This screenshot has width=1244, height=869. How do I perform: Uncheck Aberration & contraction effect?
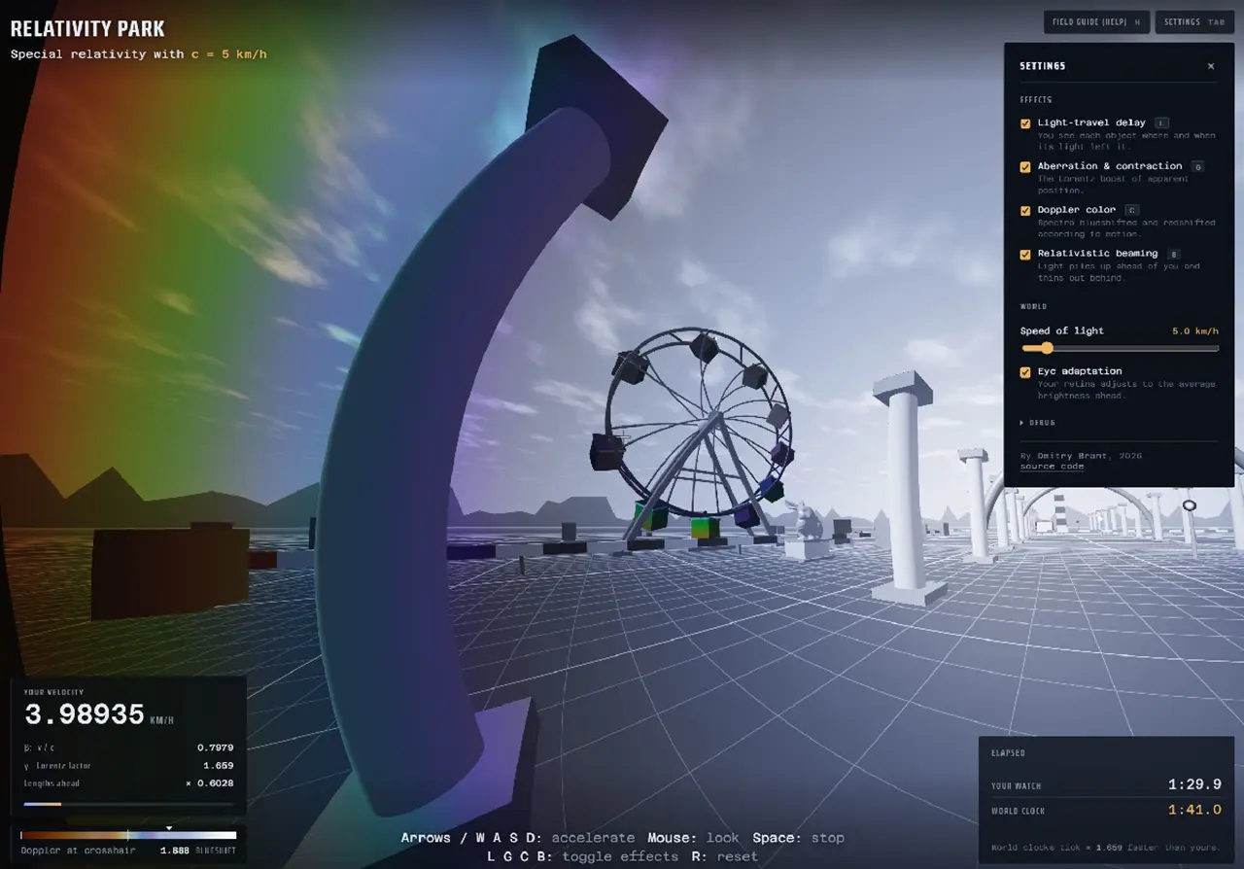click(x=1025, y=167)
